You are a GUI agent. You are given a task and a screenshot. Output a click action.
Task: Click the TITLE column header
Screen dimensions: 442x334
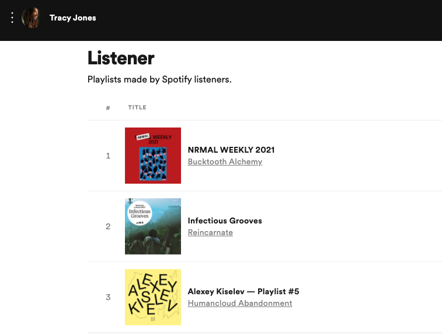point(137,108)
